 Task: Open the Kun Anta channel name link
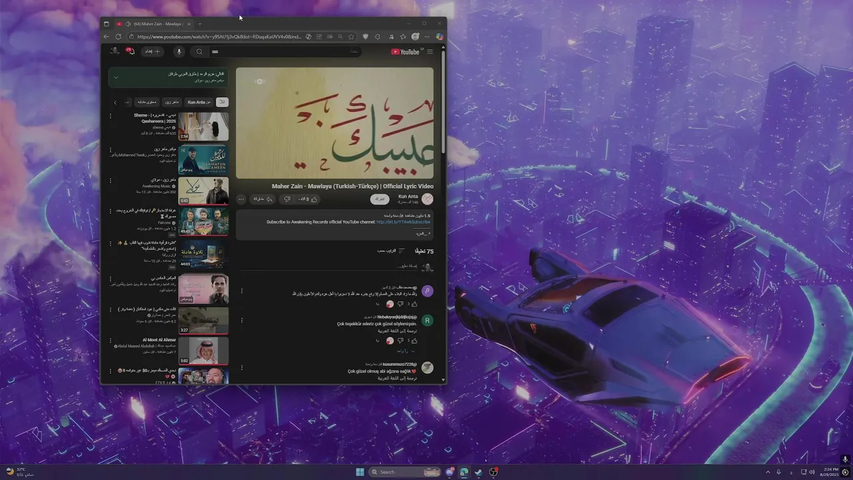coord(409,196)
